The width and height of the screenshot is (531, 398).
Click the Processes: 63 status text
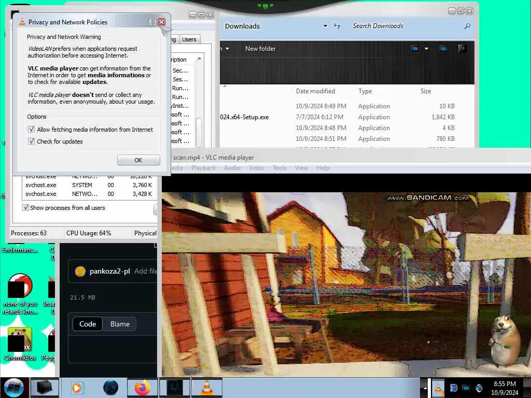coord(29,233)
